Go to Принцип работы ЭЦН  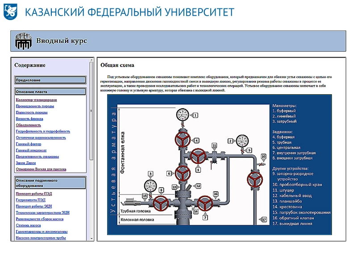click(x=34, y=206)
